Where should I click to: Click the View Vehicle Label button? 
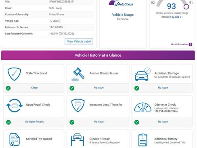[x=79, y=42]
